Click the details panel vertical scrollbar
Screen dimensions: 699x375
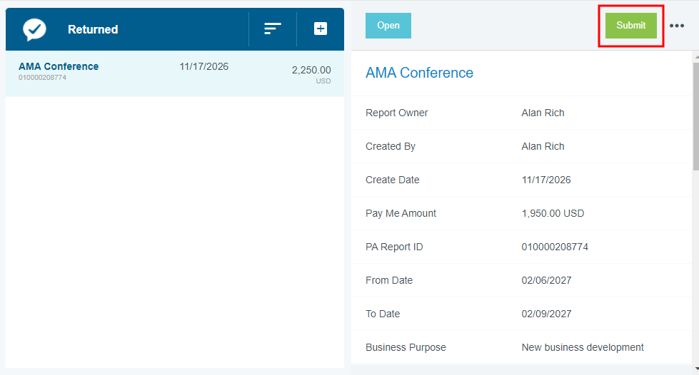click(x=695, y=114)
